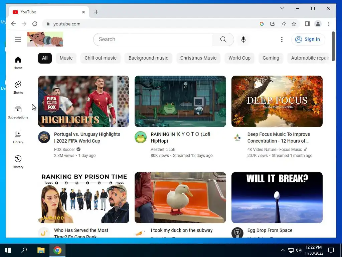Go back in Chrome
Screen dimensions: 342x257
[x=13, y=24]
